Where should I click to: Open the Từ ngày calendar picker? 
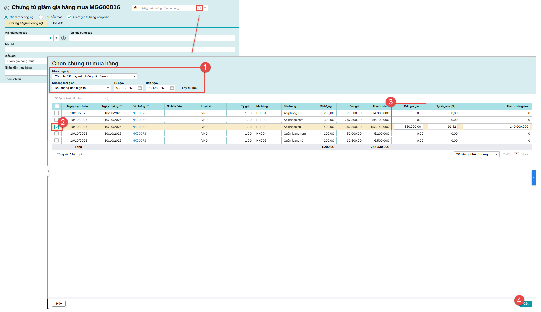[140, 88]
